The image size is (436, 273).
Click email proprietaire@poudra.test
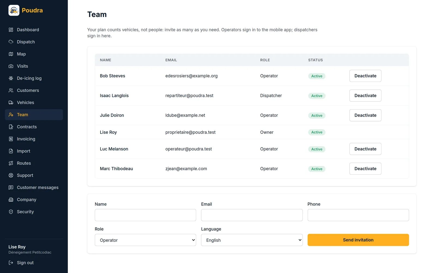point(190,132)
